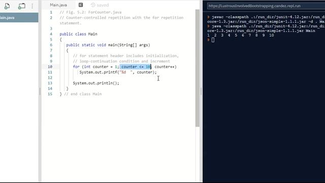The width and height of the screenshot is (325, 183).
Task: Click the console output '1 2 3 ... 10'
Action: 240,35
